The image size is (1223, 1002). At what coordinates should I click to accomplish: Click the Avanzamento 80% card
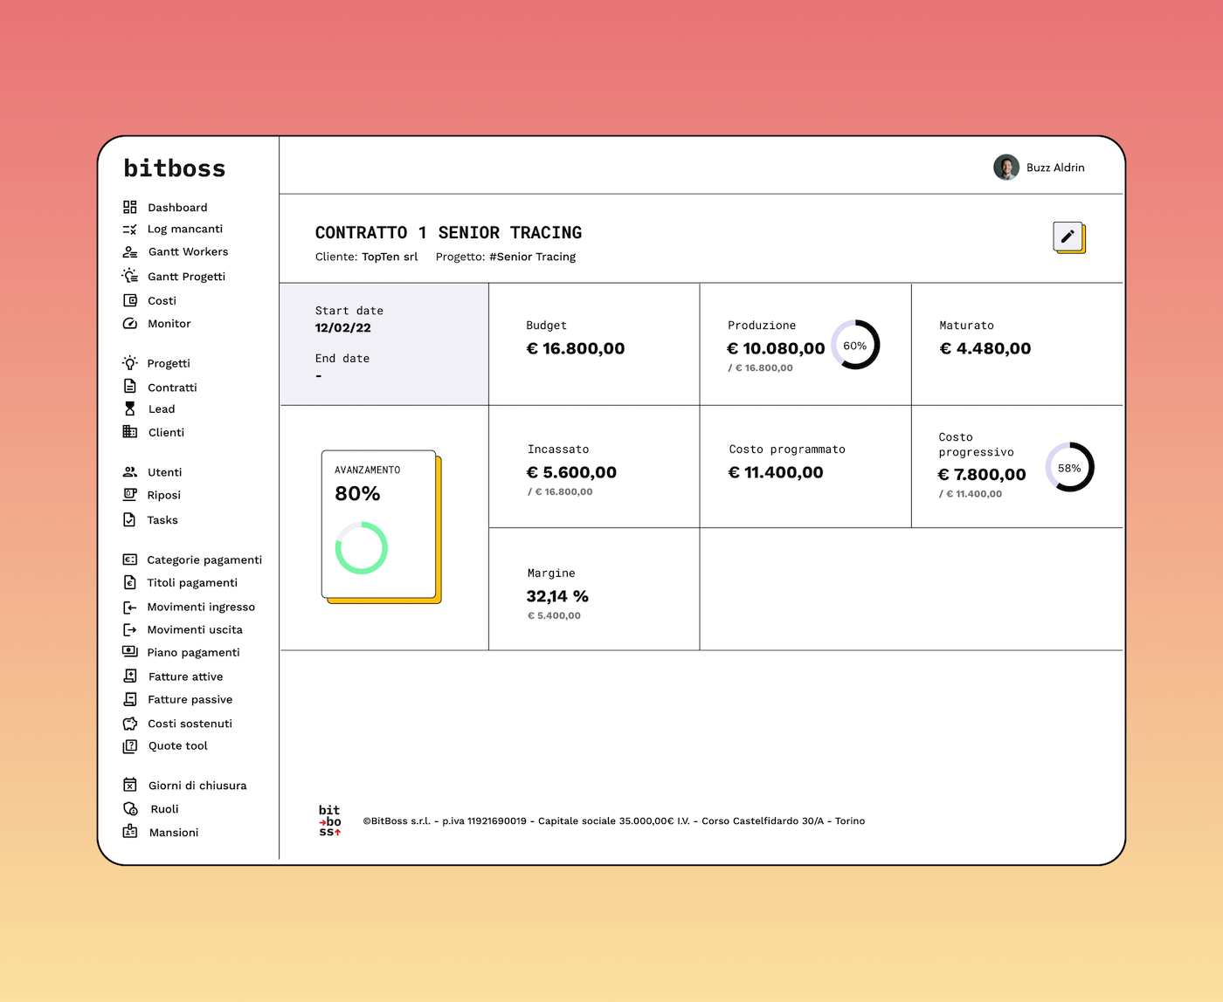pyautogui.click(x=379, y=525)
